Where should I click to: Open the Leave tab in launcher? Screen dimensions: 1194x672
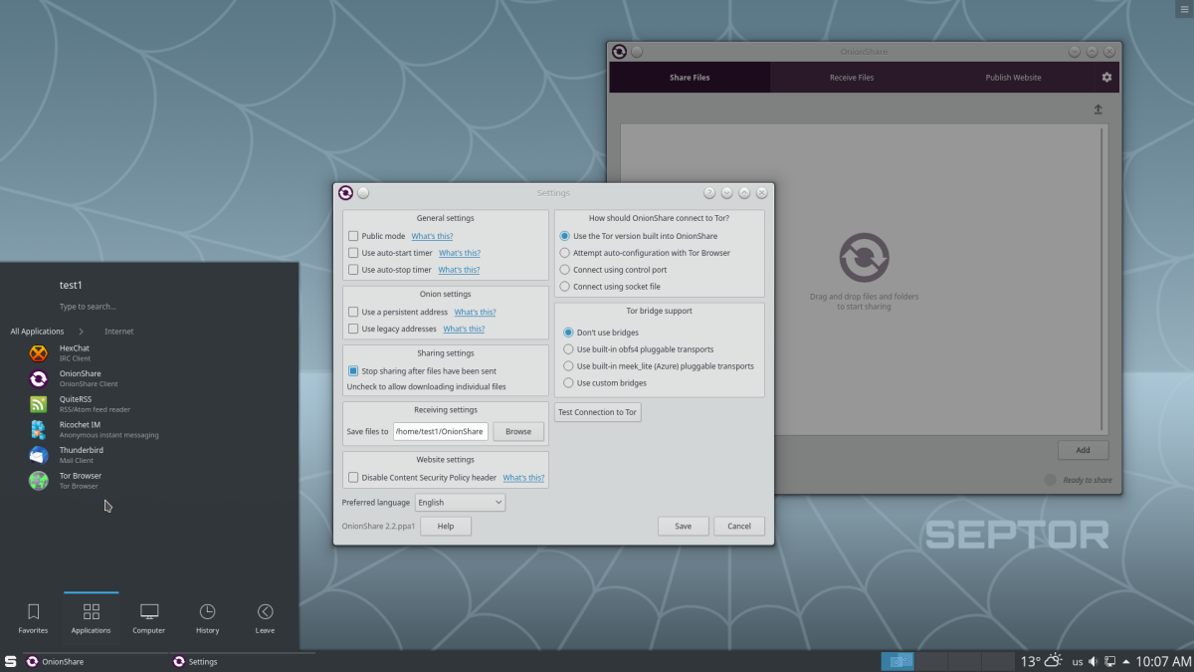[x=265, y=617]
